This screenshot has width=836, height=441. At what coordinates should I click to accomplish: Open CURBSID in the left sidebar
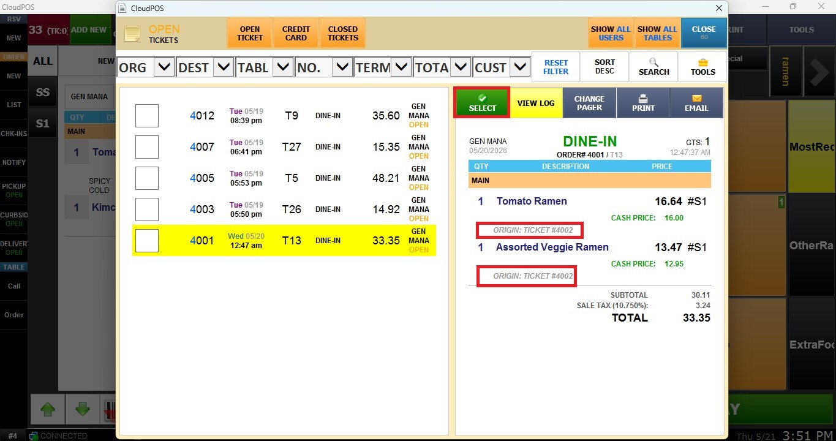tap(13, 219)
